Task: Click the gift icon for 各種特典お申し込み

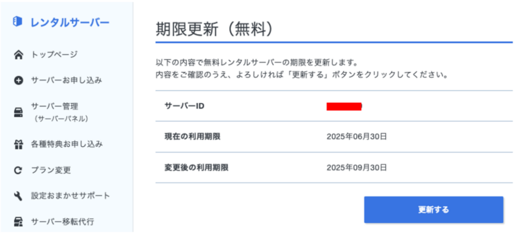Action: click(19, 145)
